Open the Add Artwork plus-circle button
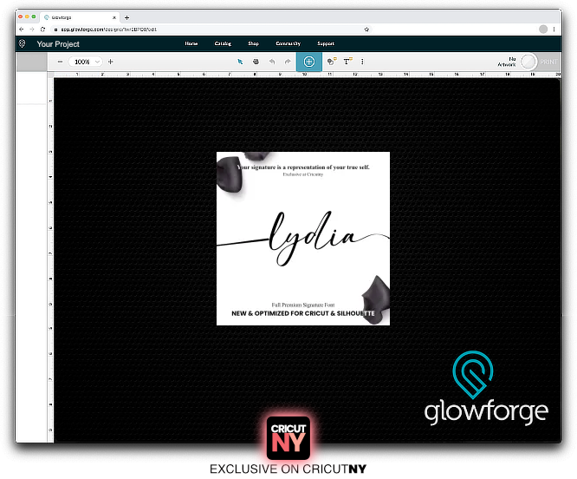Screen dimensions: 577x479 [309, 62]
